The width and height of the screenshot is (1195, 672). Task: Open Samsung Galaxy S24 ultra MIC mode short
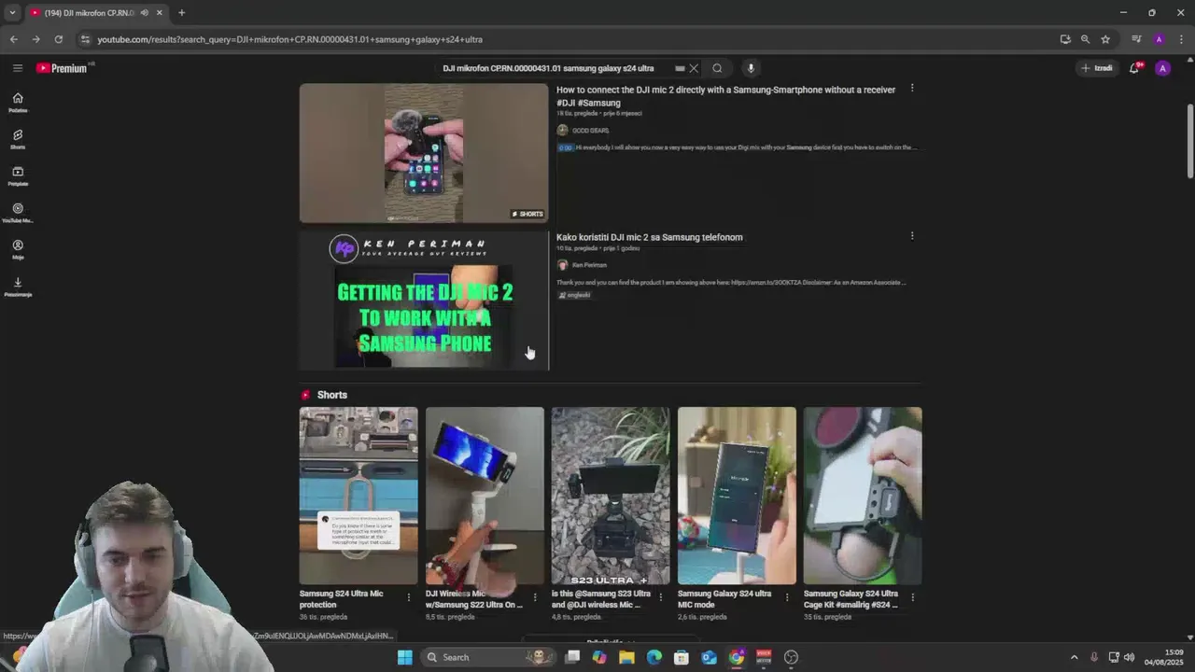point(737,496)
